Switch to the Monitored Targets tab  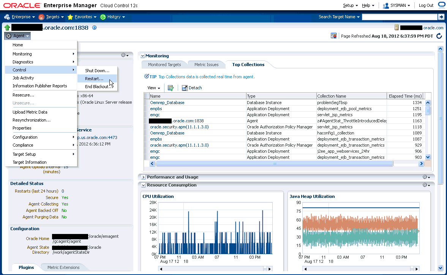pos(164,65)
